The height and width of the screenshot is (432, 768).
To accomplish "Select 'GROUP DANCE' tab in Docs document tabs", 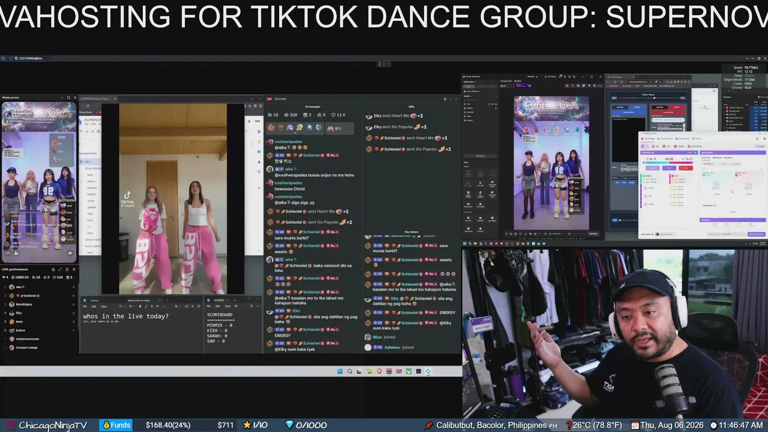I will [94, 239].
